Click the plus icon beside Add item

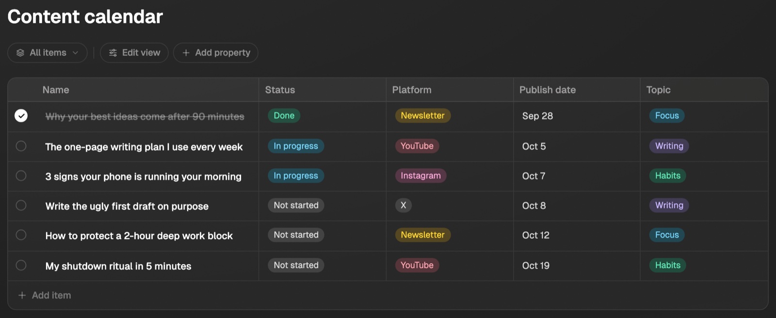22,295
